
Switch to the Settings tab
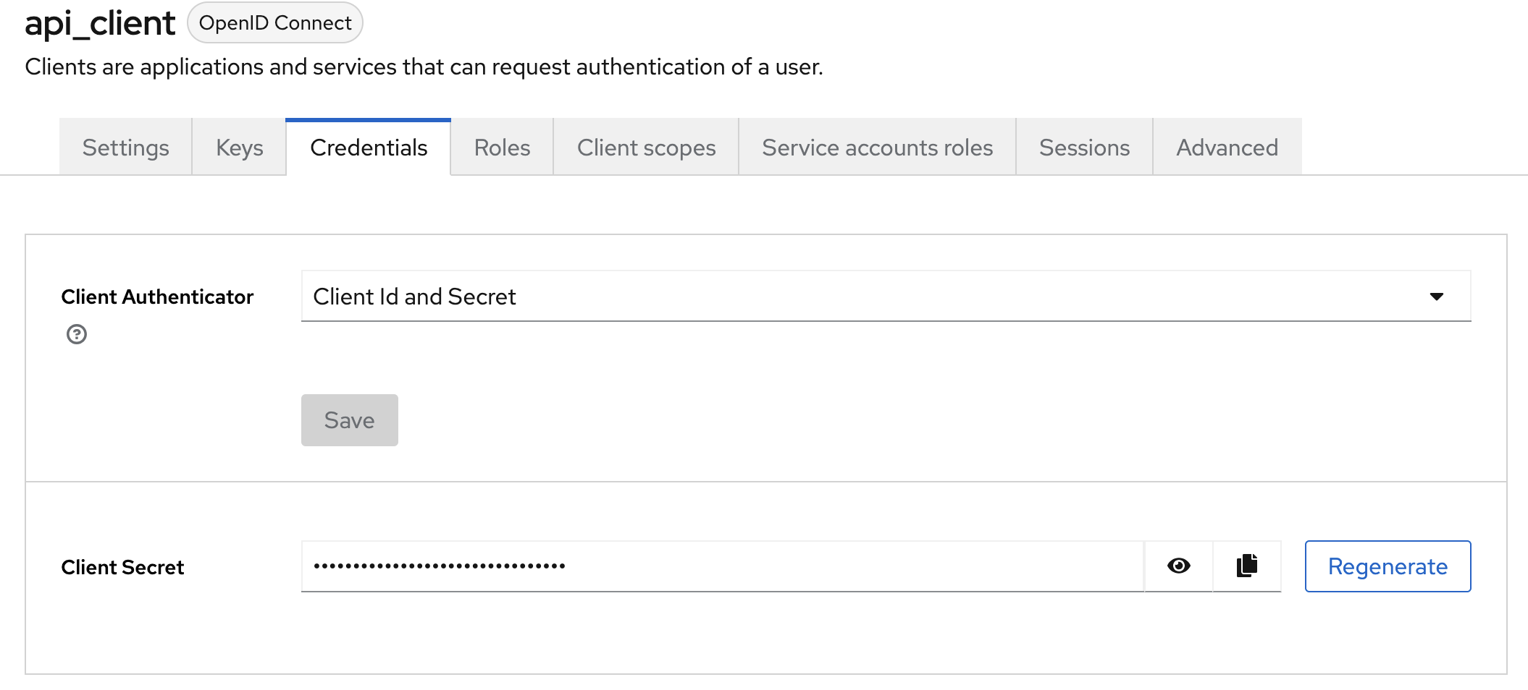click(x=125, y=148)
